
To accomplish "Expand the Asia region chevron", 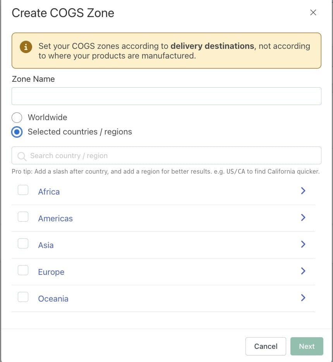I will (x=303, y=244).
